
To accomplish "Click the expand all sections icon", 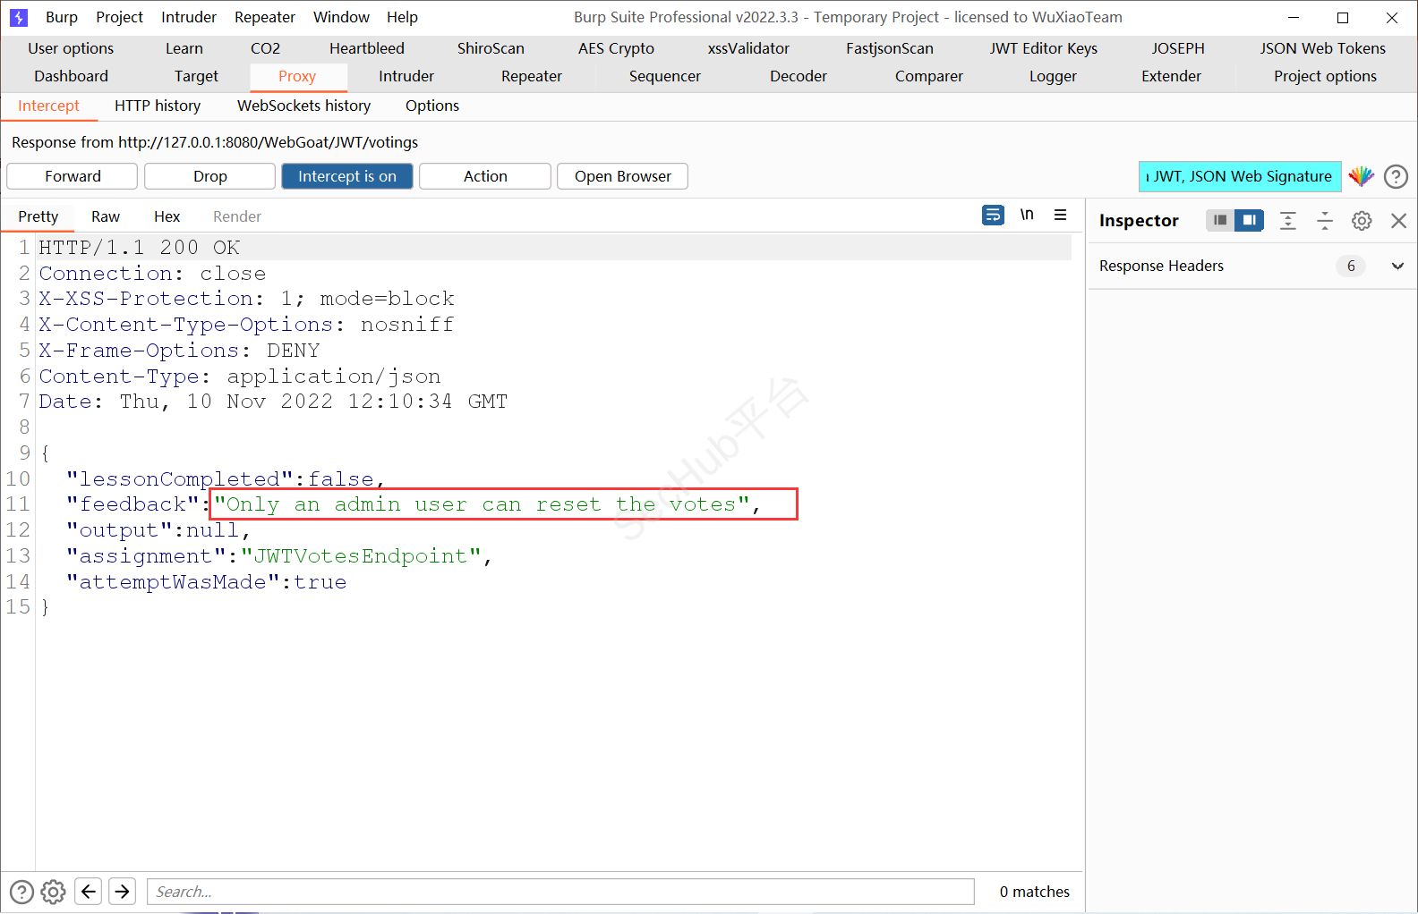I will 1287,221.
